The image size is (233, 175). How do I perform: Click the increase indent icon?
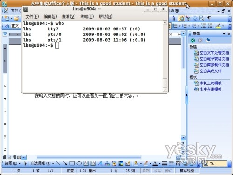click(x=210, y=26)
